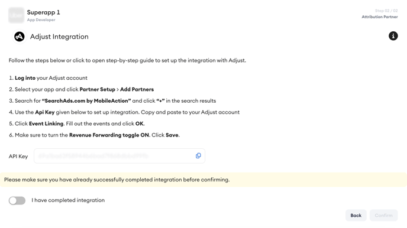Click the Step 02 / 02 indicator
407x228 pixels.
[x=386, y=11]
